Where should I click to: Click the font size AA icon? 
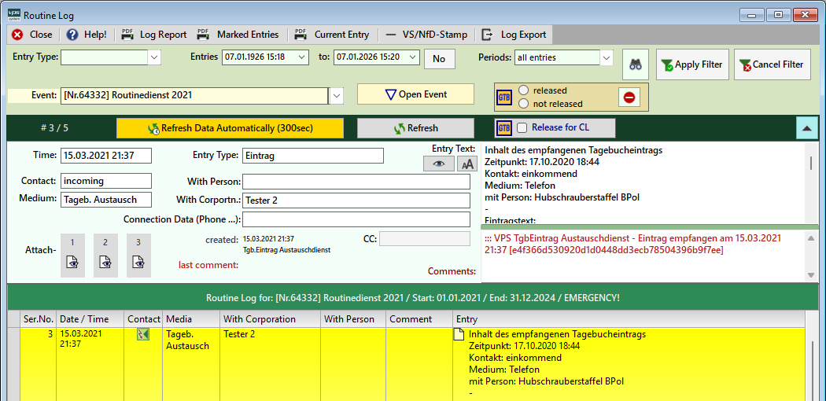click(x=467, y=164)
